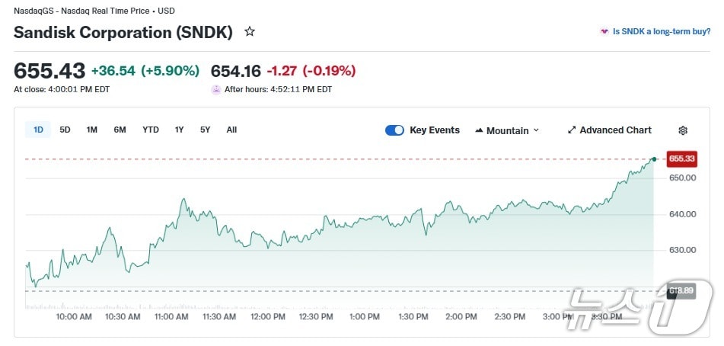Toggle the Key Events switch

coord(394,130)
